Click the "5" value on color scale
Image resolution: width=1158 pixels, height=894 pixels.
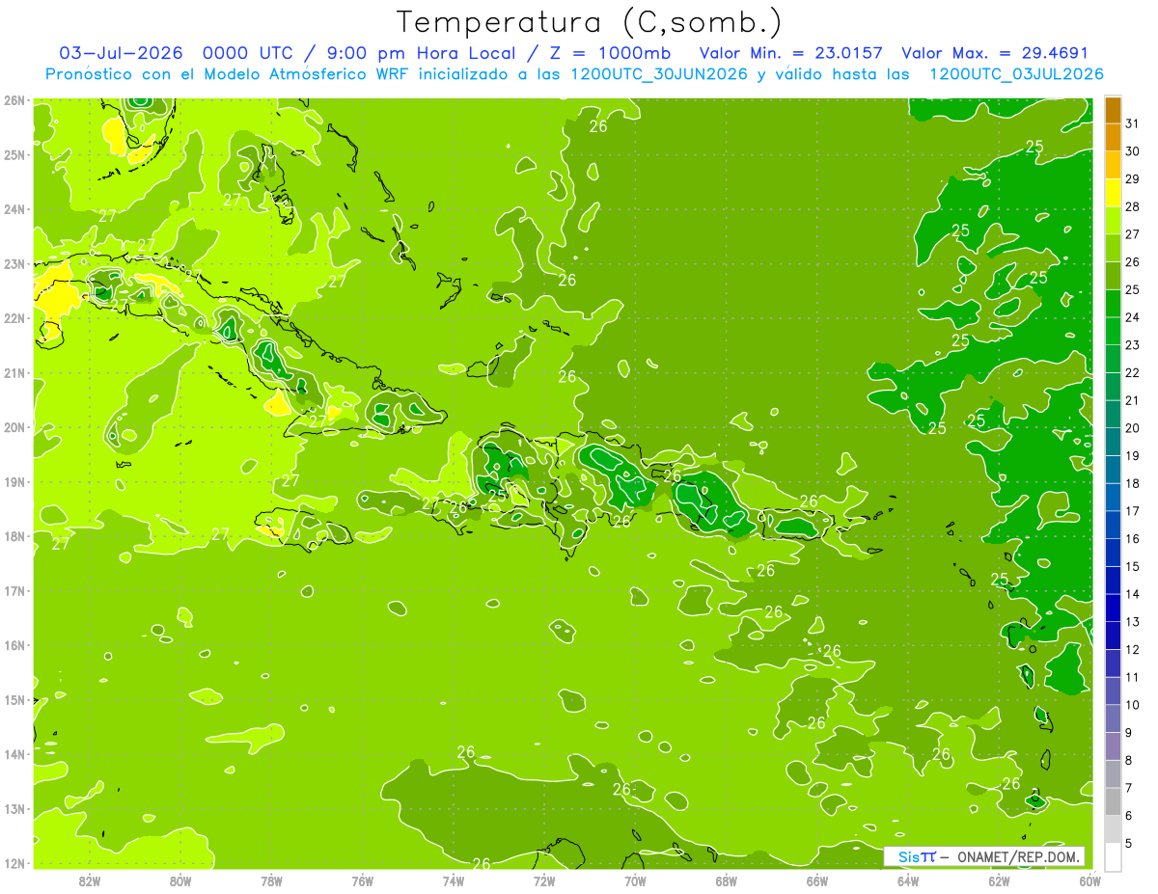pyautogui.click(x=1129, y=843)
